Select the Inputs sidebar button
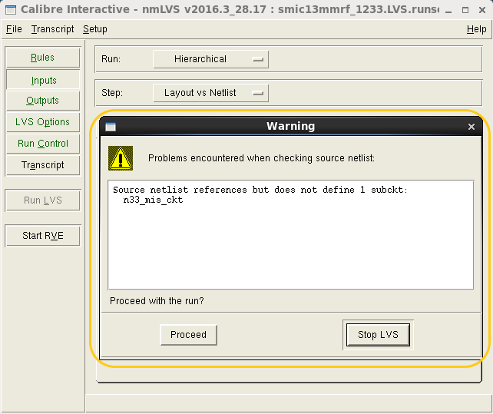 (43, 80)
